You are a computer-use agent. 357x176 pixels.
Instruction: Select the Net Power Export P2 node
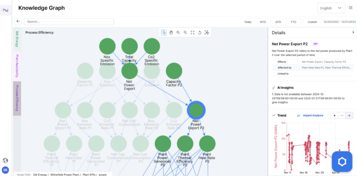[x=196, y=110]
